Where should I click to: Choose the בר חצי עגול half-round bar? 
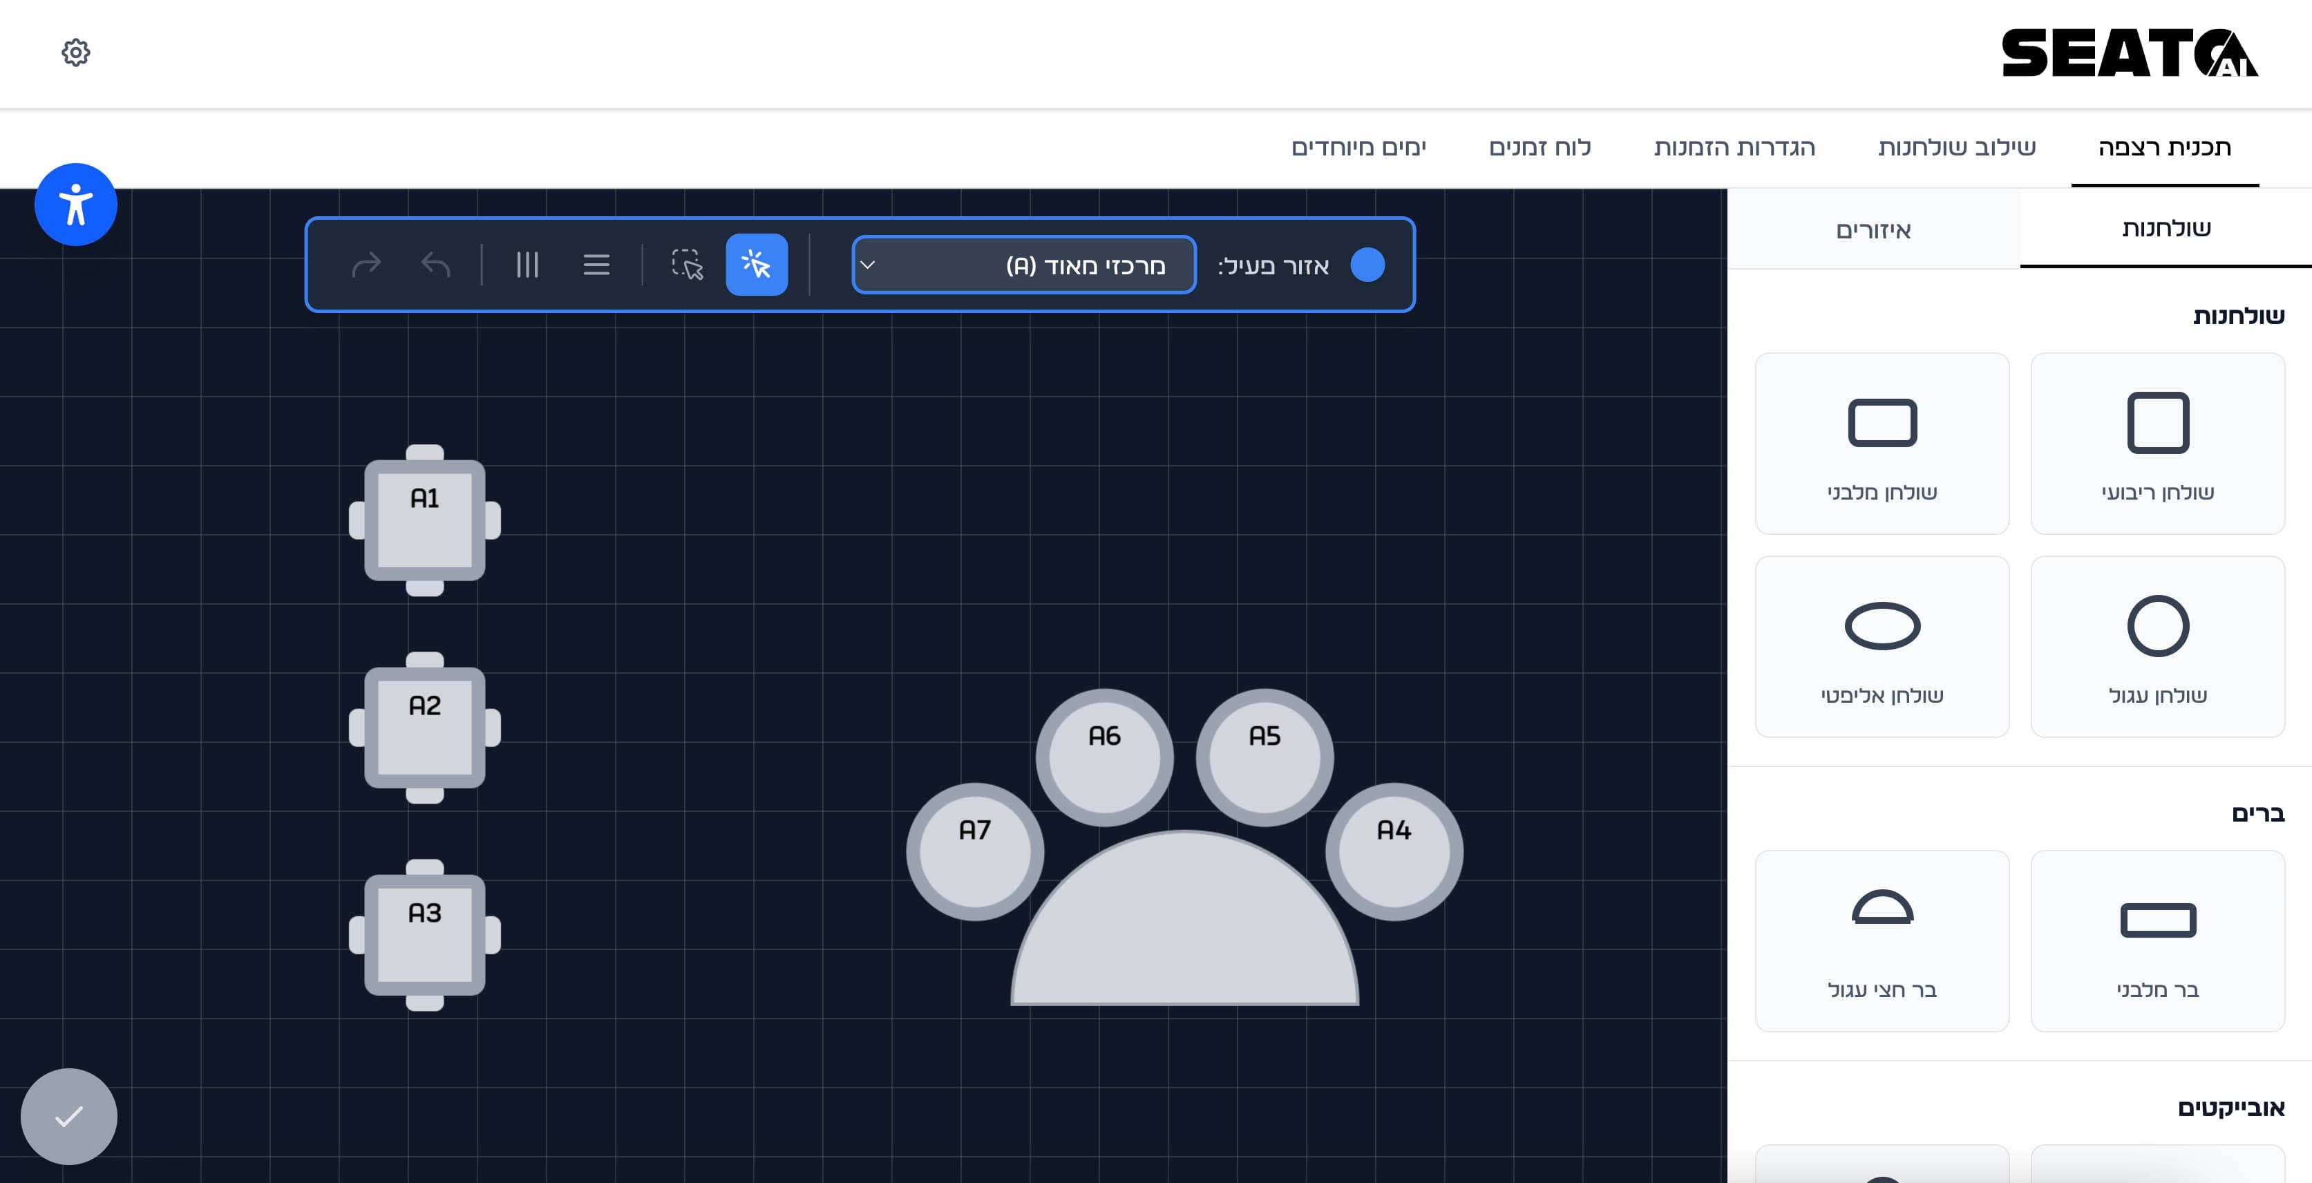1882,940
